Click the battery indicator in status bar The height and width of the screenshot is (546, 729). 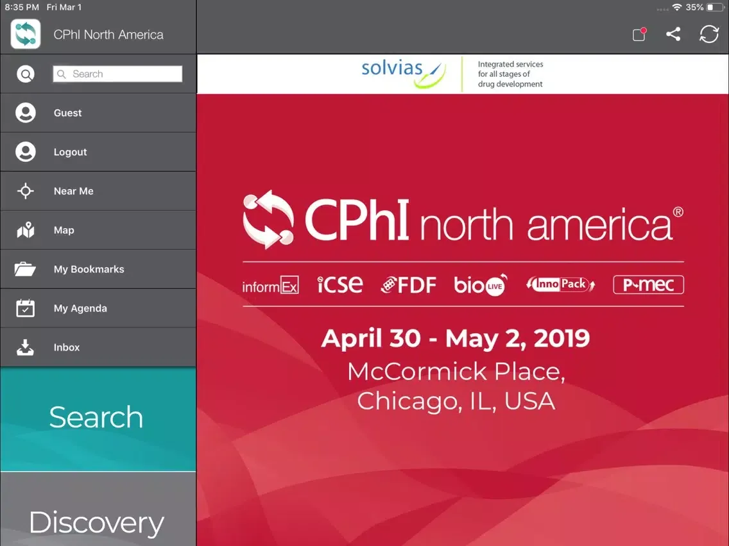[x=716, y=8]
